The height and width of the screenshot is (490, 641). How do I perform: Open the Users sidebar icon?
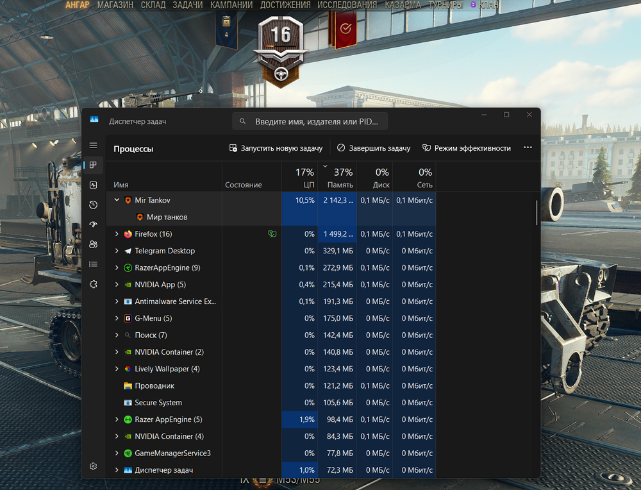point(93,244)
